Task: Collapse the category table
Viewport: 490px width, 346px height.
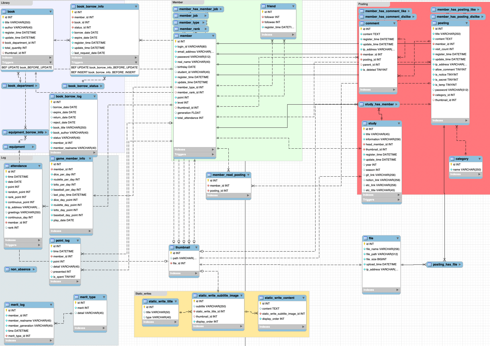Action: 479,159
